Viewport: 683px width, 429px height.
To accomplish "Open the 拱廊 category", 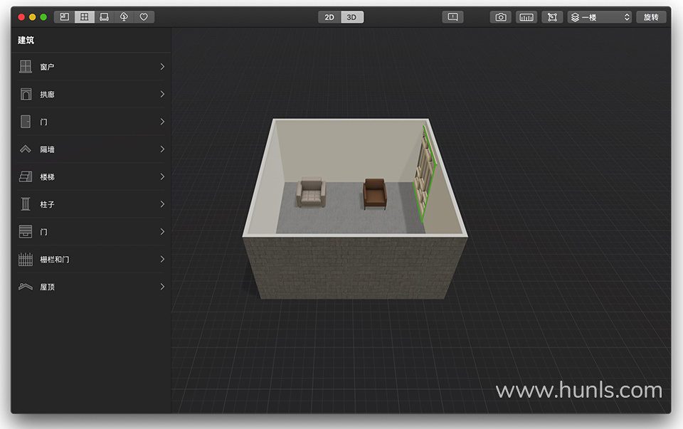I will click(x=91, y=94).
